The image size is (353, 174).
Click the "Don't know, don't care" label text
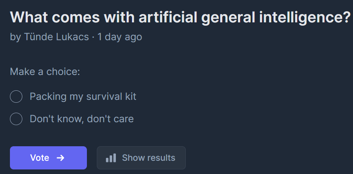click(82, 119)
